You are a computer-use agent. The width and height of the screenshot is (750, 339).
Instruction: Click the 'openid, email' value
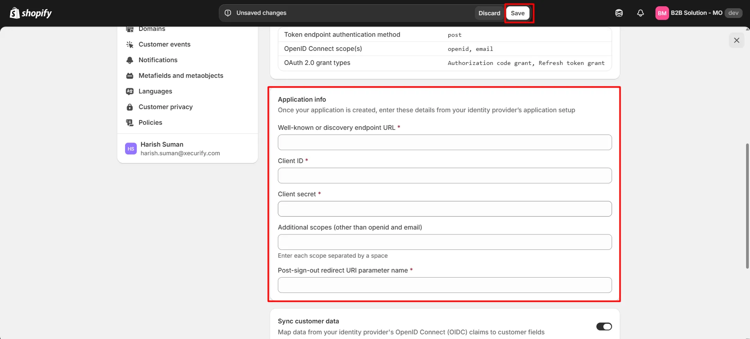click(x=470, y=49)
